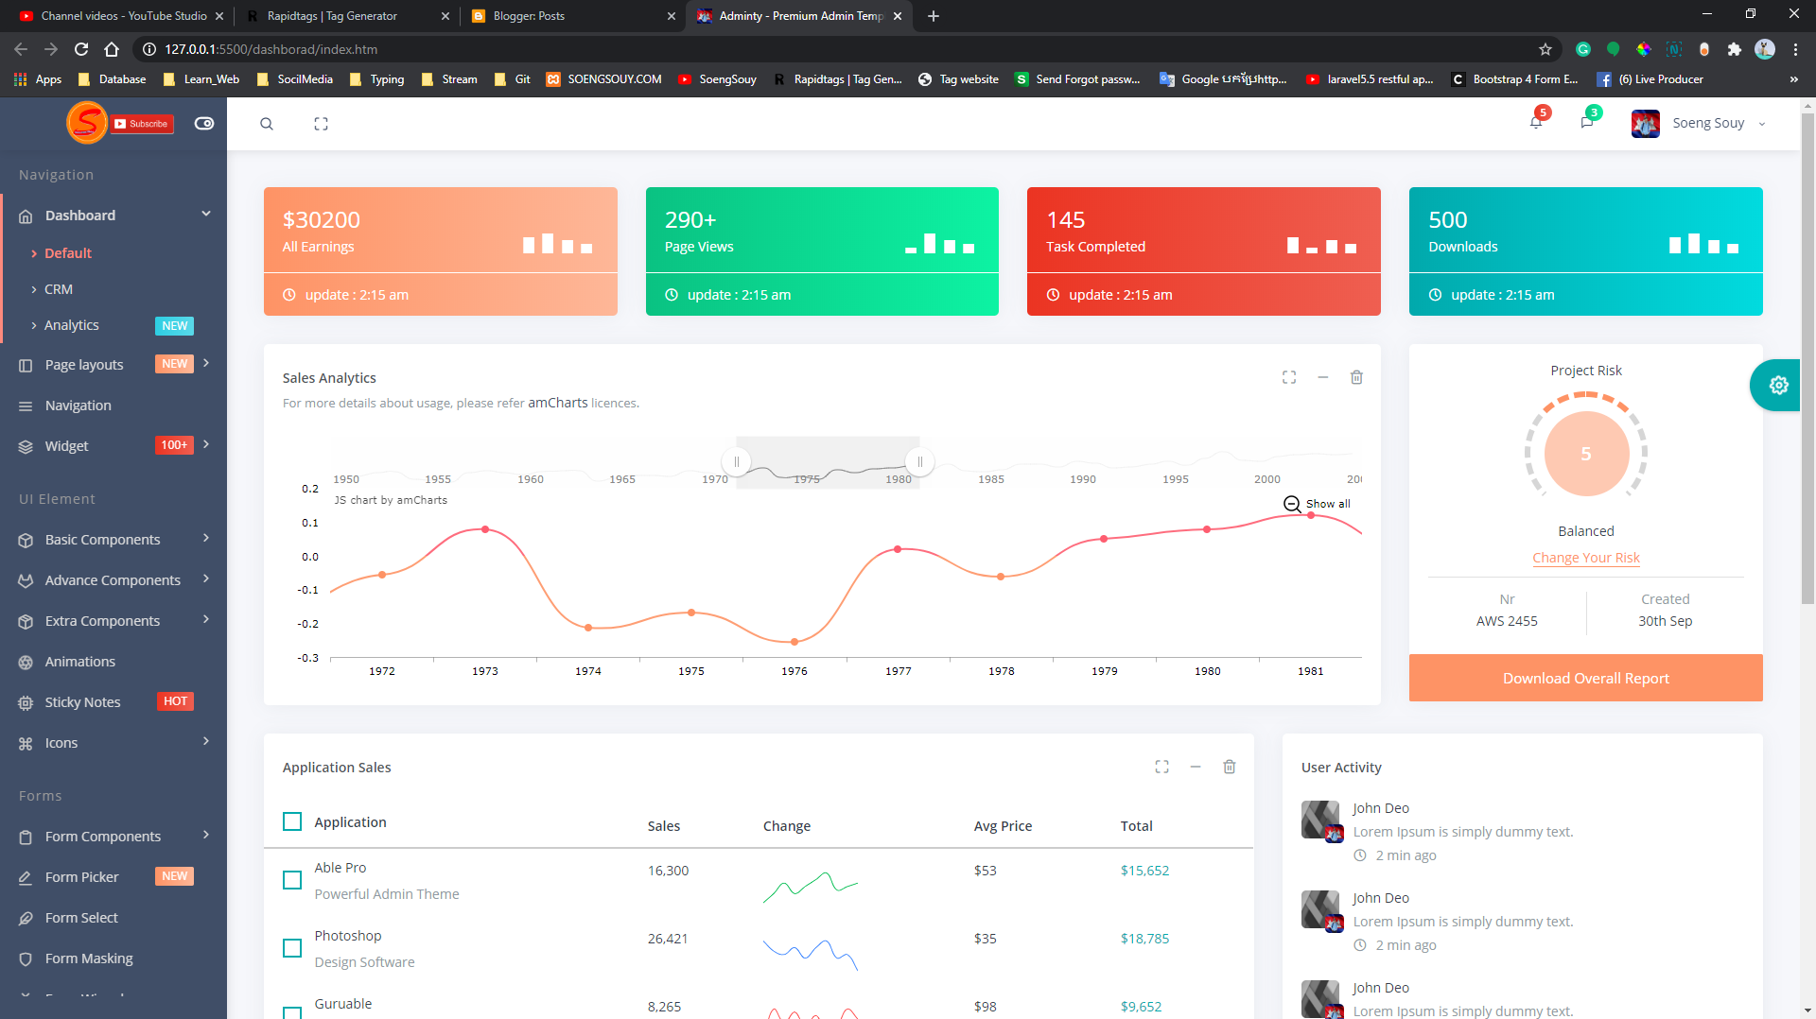Viewport: 1816px width, 1019px height.
Task: Open the Animations sidebar item
Action: [113, 662]
